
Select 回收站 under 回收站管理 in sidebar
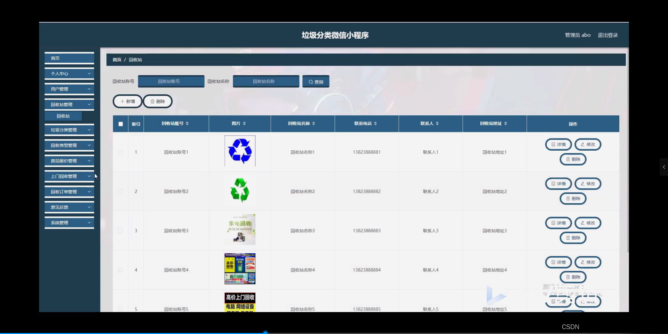pos(63,116)
